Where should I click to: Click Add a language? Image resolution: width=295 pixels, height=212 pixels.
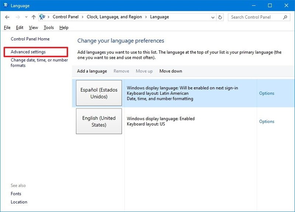tap(92, 71)
